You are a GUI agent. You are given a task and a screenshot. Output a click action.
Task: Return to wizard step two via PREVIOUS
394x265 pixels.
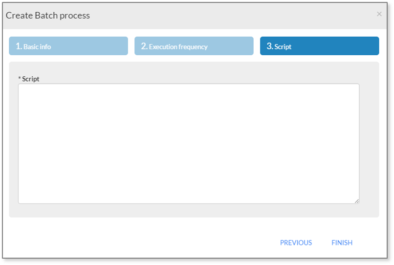click(x=296, y=243)
